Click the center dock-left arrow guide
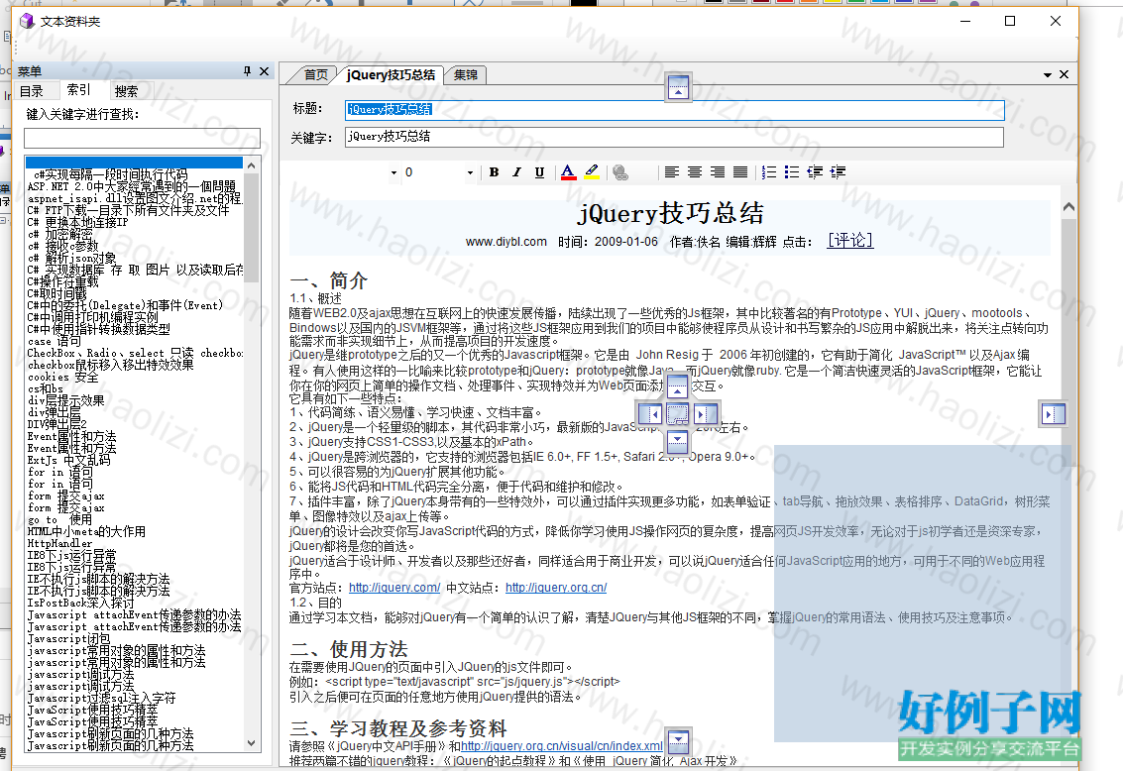 [650, 414]
